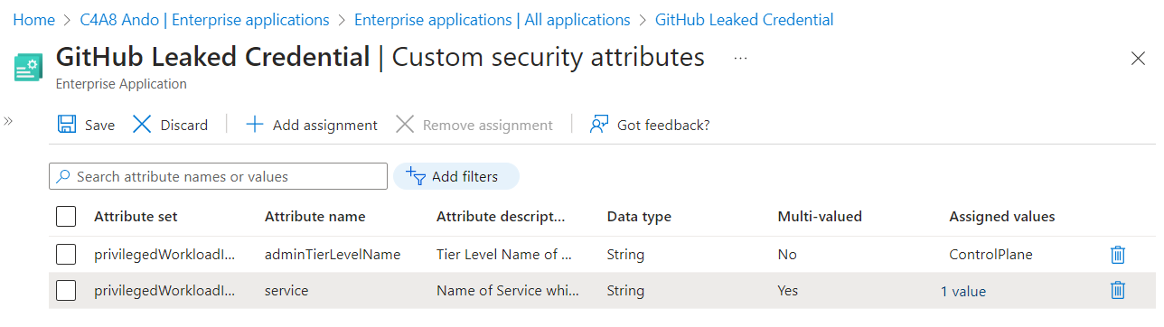Click the Multi-valued 'No' cell
This screenshot has width=1164, height=327.
[x=787, y=255]
